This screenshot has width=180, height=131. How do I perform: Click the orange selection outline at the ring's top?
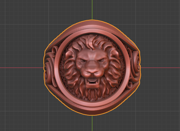pos(92,20)
